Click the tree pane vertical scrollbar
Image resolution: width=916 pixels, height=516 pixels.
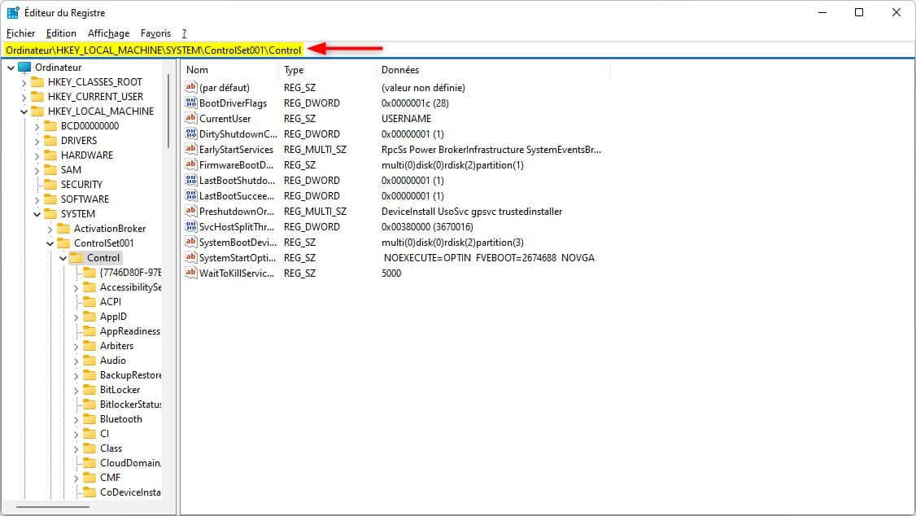(x=168, y=111)
